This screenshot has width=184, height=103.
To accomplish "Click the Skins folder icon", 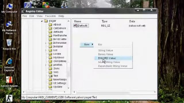I will [50, 68].
